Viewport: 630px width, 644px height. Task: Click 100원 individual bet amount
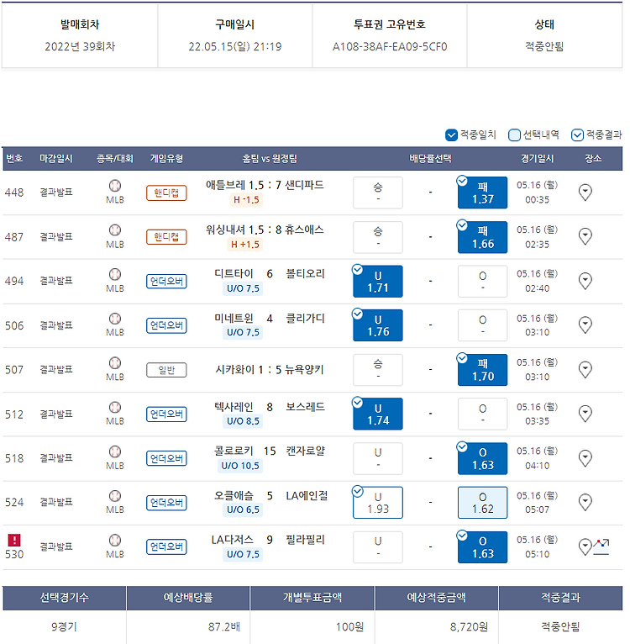click(349, 626)
